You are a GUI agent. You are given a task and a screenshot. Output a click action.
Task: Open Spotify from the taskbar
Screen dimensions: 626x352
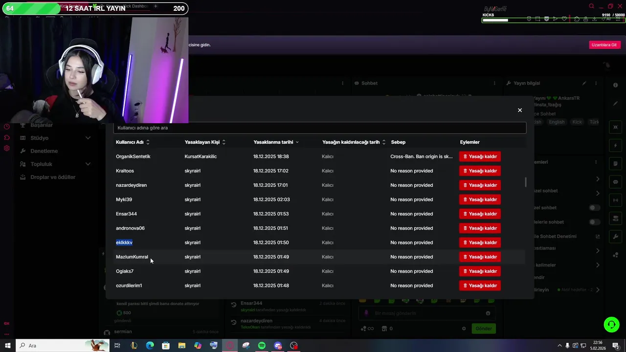click(262, 346)
